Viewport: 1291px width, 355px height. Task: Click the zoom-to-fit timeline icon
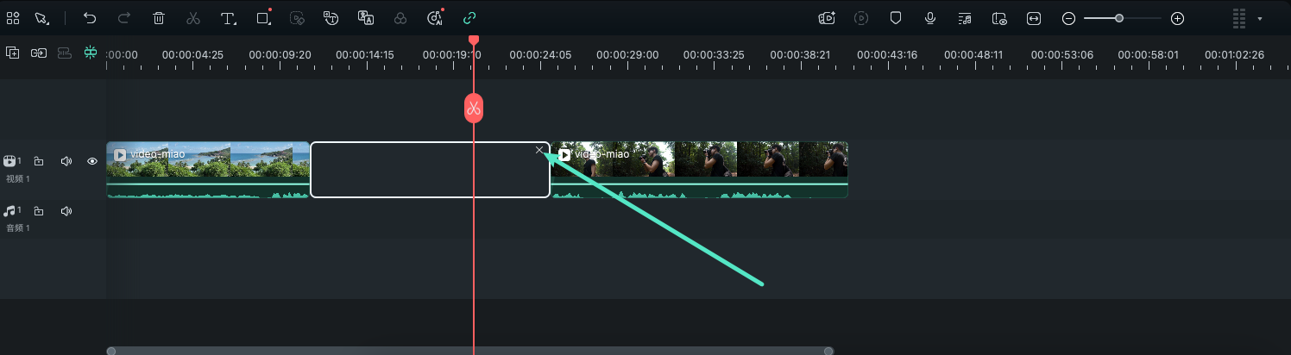pyautogui.click(x=1034, y=18)
